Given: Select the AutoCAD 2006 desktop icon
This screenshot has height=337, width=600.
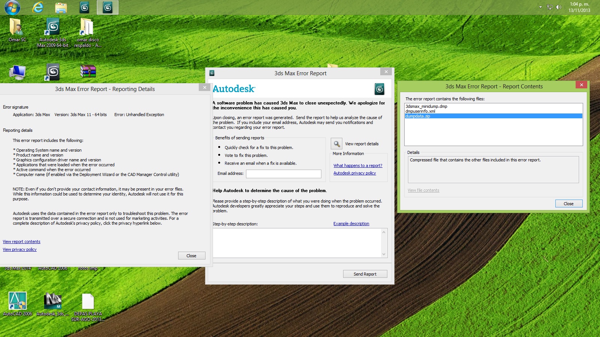Looking at the screenshot, I should pyautogui.click(x=17, y=304).
